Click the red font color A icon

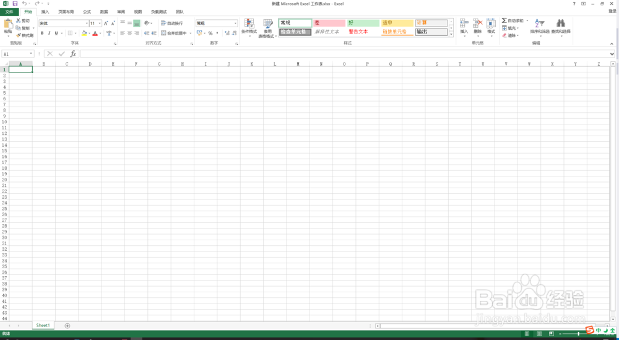(95, 33)
